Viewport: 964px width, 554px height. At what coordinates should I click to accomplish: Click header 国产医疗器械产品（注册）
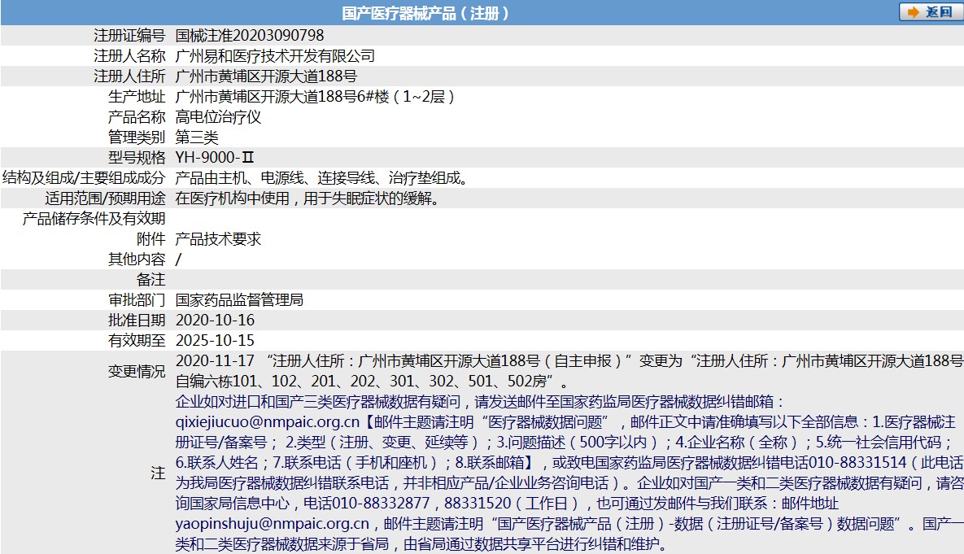(x=425, y=13)
